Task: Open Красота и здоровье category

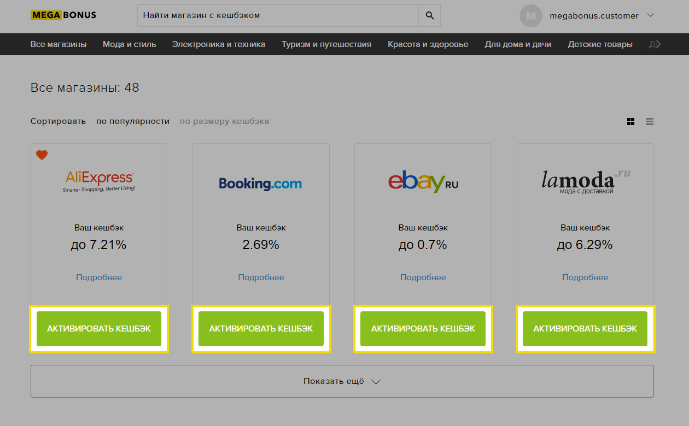Action: point(428,44)
